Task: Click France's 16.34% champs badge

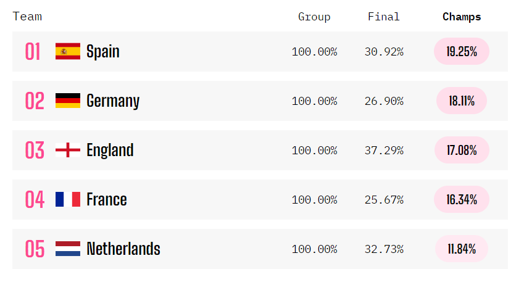Action: tap(462, 200)
